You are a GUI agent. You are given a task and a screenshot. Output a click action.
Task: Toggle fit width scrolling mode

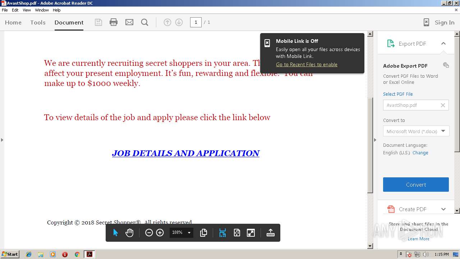pyautogui.click(x=222, y=233)
